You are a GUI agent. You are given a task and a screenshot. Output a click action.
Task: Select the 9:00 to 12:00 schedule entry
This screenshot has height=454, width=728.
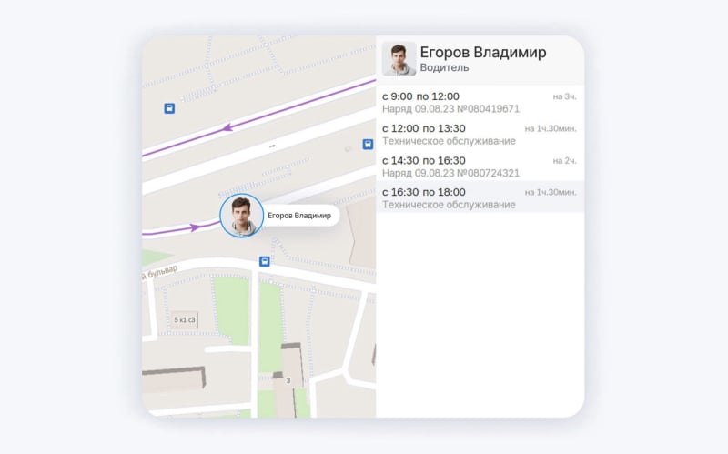tap(480, 103)
